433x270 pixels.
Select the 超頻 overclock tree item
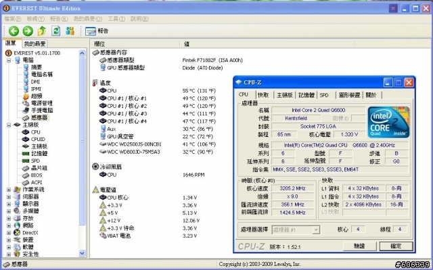[x=36, y=96]
